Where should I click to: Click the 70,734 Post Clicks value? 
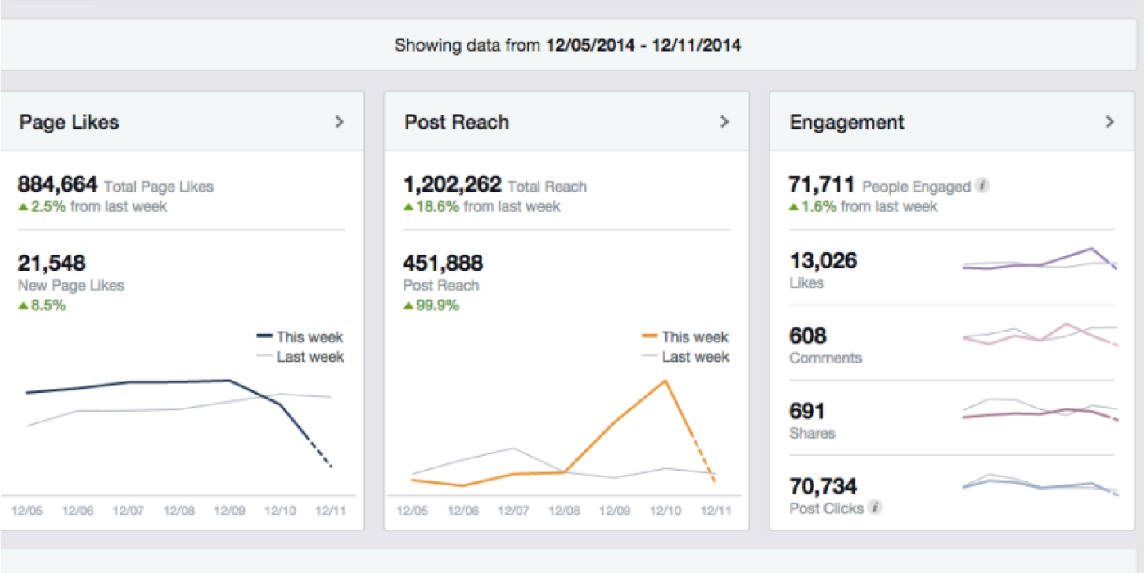(x=823, y=486)
